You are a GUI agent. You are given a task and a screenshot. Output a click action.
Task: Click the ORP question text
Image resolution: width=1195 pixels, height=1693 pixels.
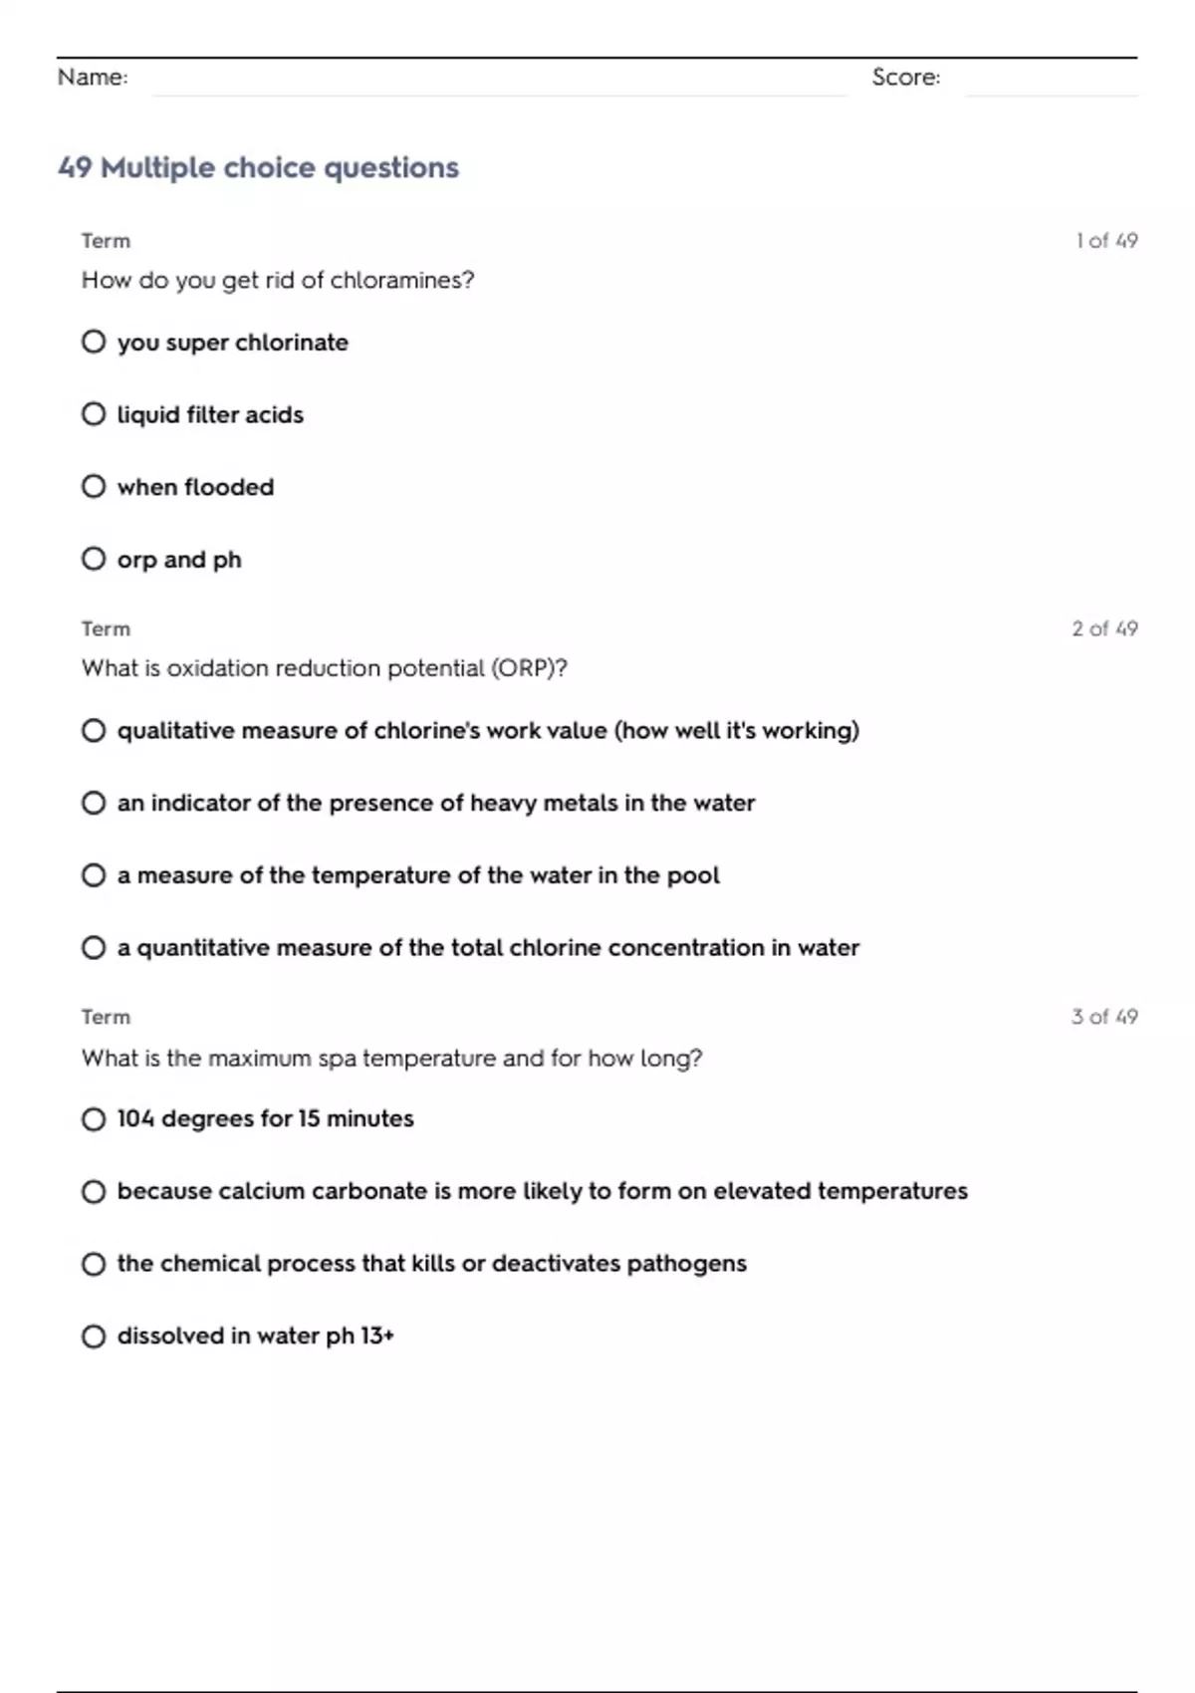pos(325,668)
